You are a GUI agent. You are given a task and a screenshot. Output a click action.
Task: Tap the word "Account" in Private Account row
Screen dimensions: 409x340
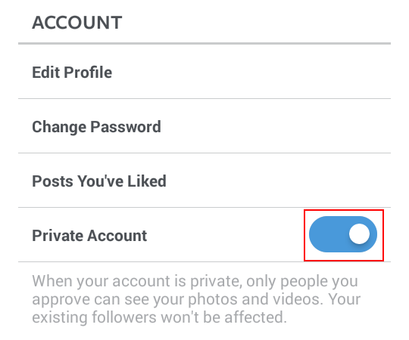[x=117, y=236]
